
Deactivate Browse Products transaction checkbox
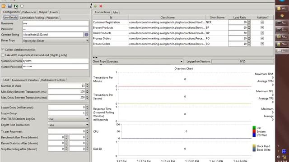[x=262, y=27]
